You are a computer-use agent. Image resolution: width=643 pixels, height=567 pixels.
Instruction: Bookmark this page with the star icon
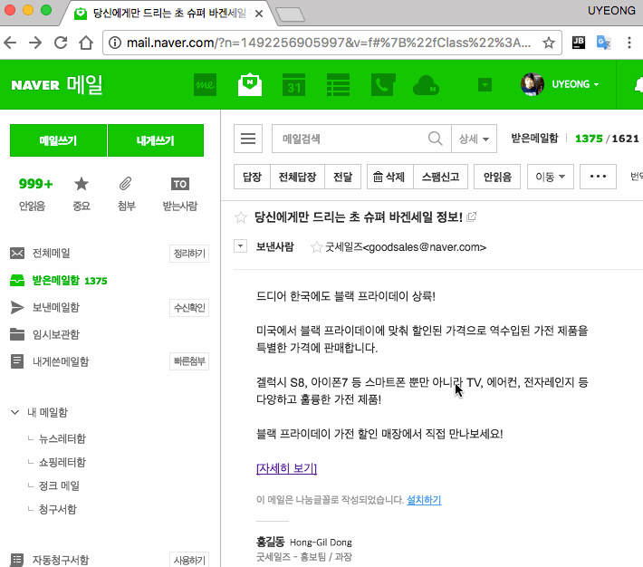click(x=548, y=43)
